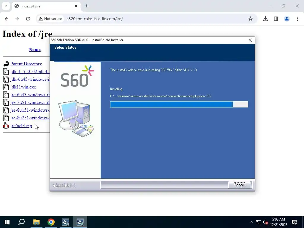Click the Setup Status heading
This screenshot has height=228, width=304.
(x=65, y=47)
